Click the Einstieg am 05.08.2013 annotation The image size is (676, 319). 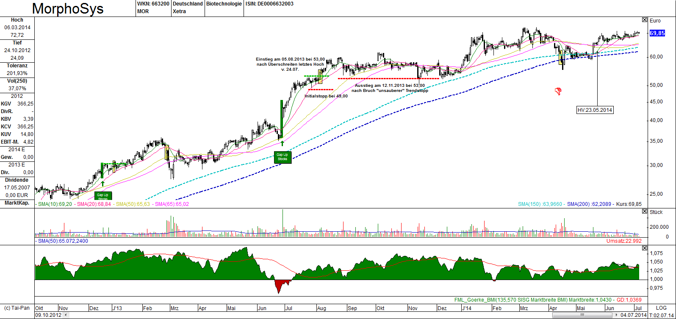290,64
